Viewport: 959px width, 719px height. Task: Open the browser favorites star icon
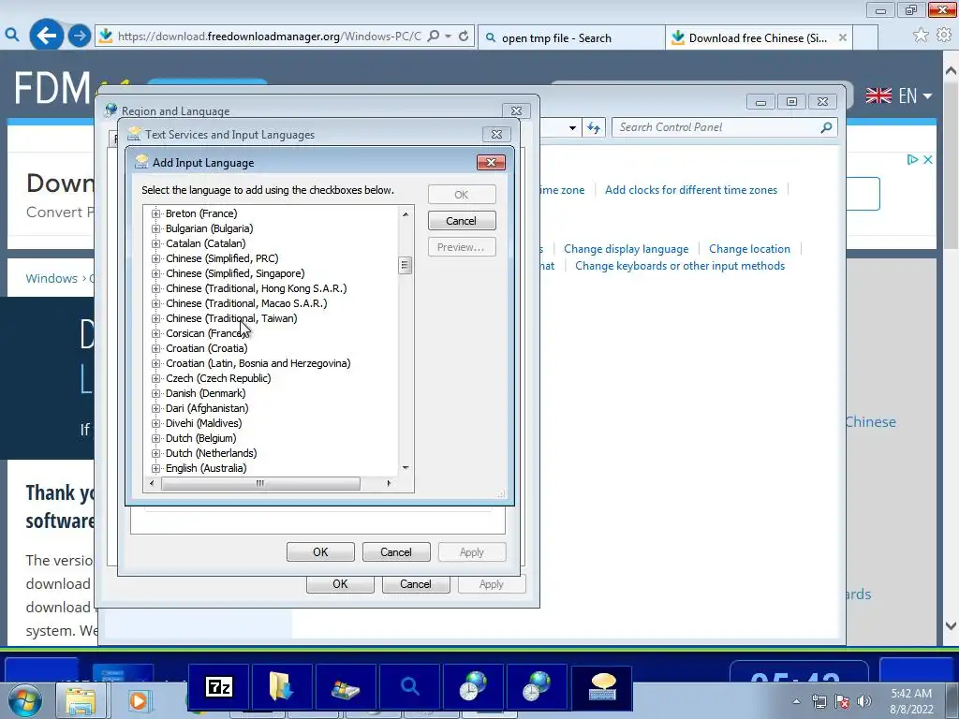(x=920, y=36)
